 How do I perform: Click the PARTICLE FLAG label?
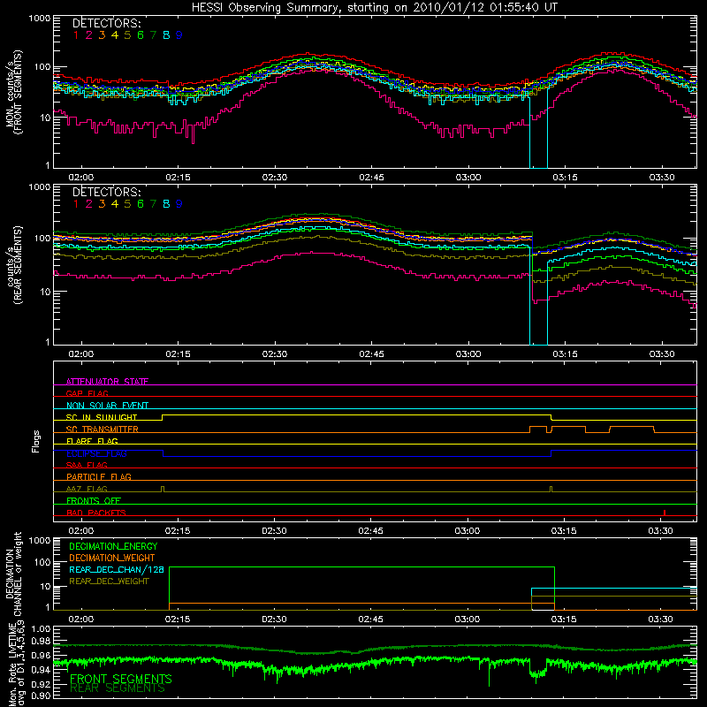pos(99,476)
